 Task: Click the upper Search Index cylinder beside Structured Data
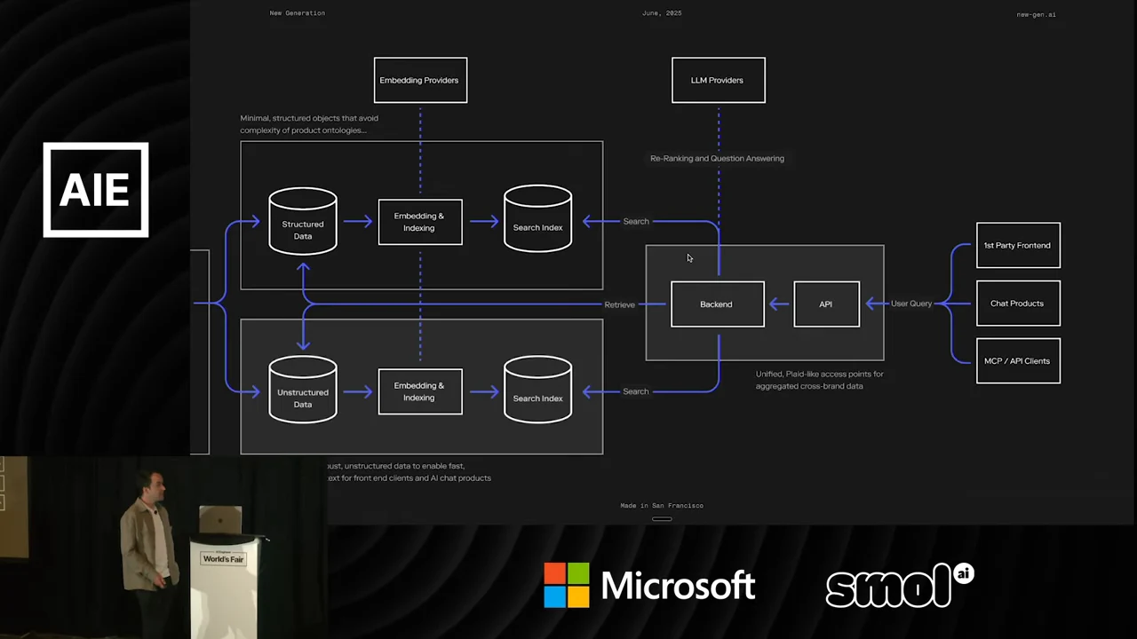(x=537, y=219)
